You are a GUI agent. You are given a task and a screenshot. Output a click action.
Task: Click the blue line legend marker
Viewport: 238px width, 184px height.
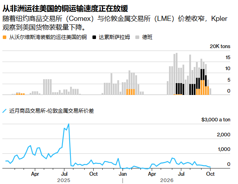click(x=5, y=111)
